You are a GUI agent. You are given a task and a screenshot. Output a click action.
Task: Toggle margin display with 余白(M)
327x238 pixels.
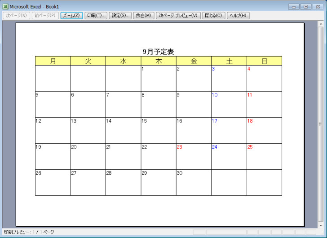(x=143, y=16)
